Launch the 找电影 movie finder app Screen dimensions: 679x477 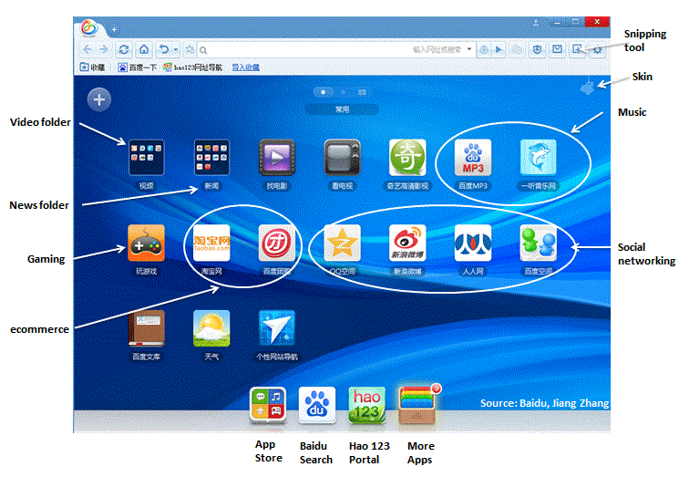click(277, 157)
